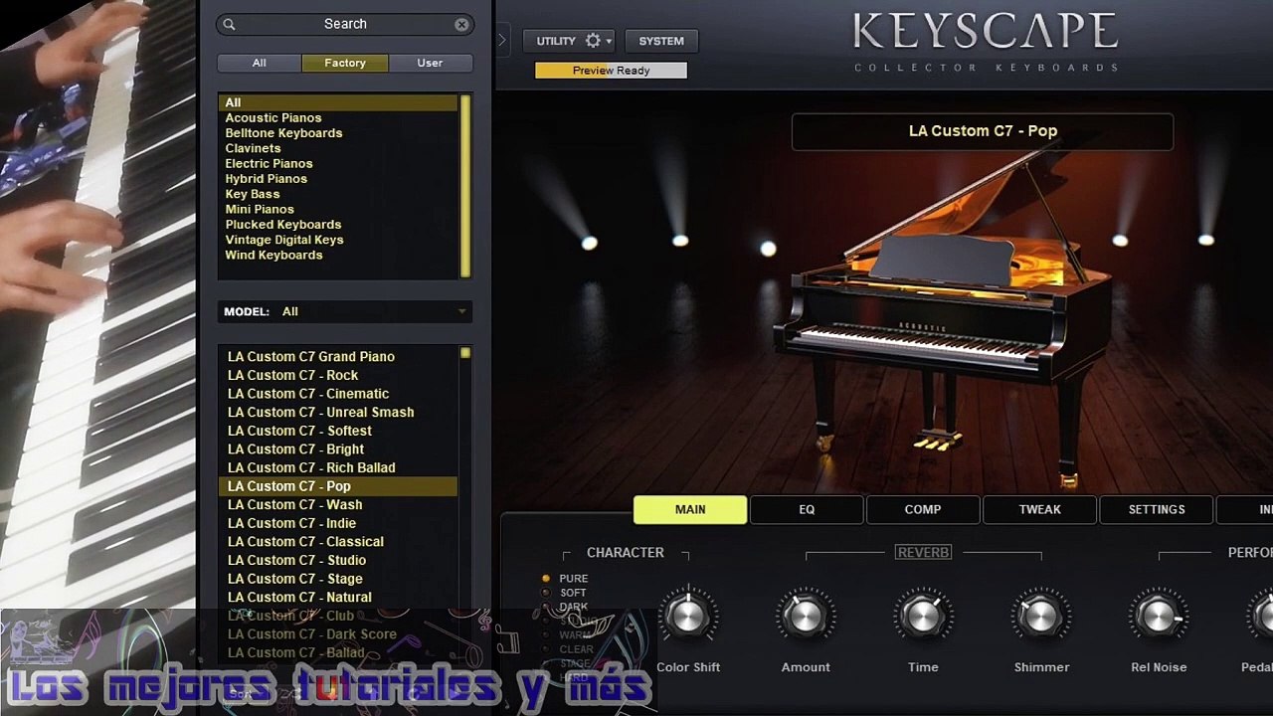Load LA Custom C7 - Cinematic patch
The height and width of the screenshot is (716, 1273).
coord(338,394)
